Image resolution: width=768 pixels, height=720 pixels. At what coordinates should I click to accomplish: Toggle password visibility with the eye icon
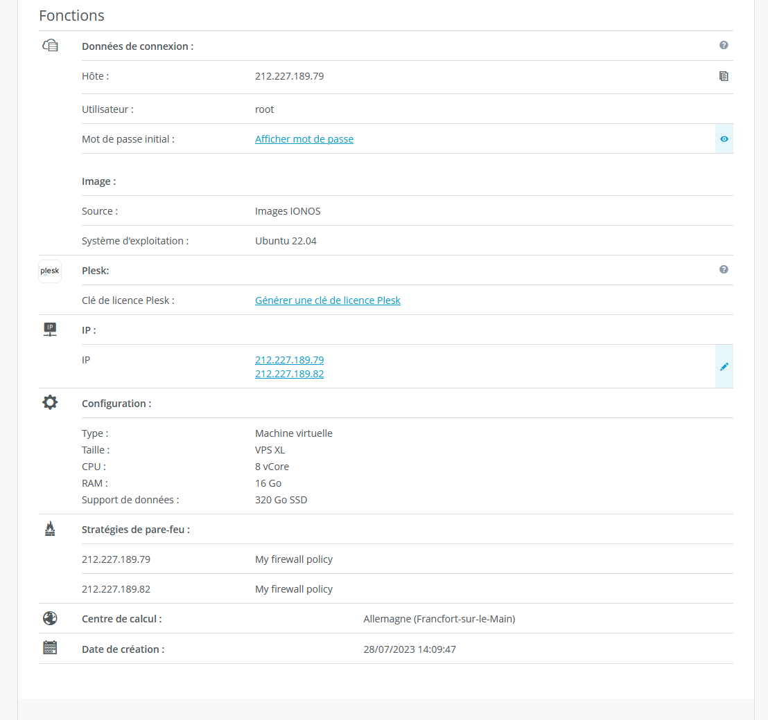(724, 139)
